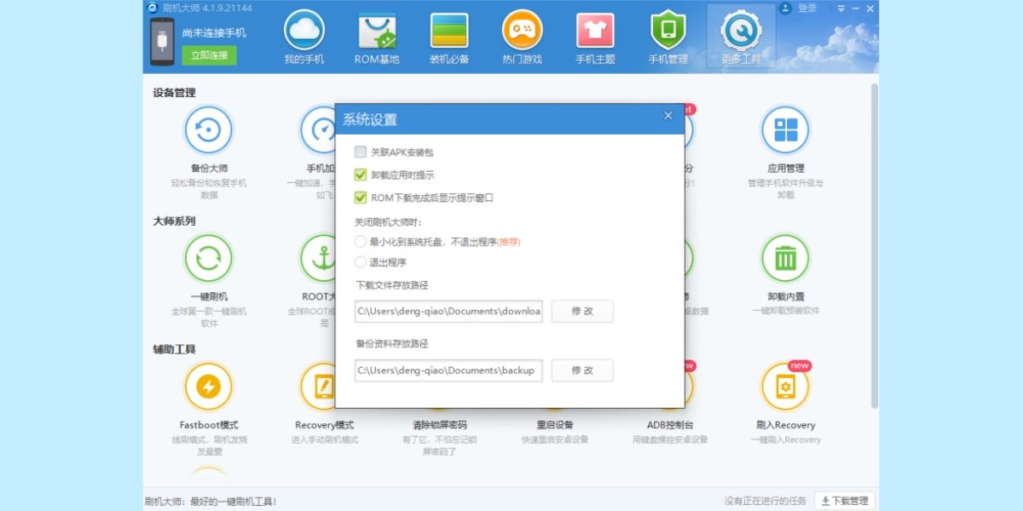Viewport: 1023px width, 511px height.
Task: Open 卸载内置 uninstall preinstalled apps icon
Action: coord(785,258)
